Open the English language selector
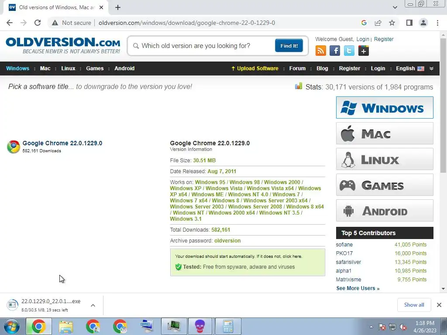This screenshot has width=447, height=335. tap(409, 68)
